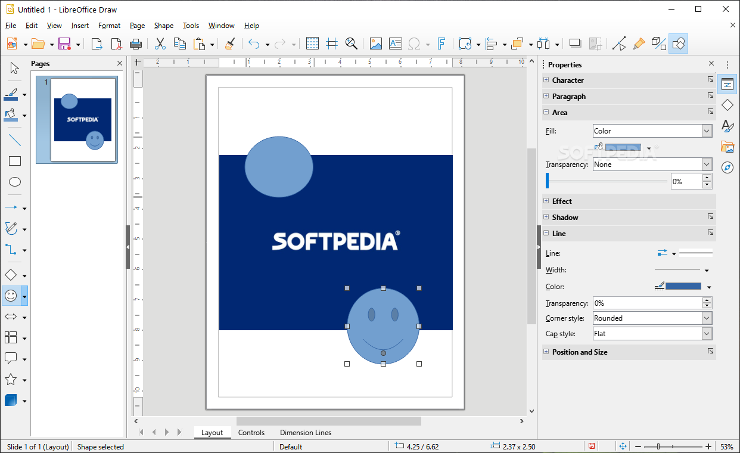Select the Flowchart shapes tool
The width and height of the screenshot is (740, 453).
pos(11,338)
